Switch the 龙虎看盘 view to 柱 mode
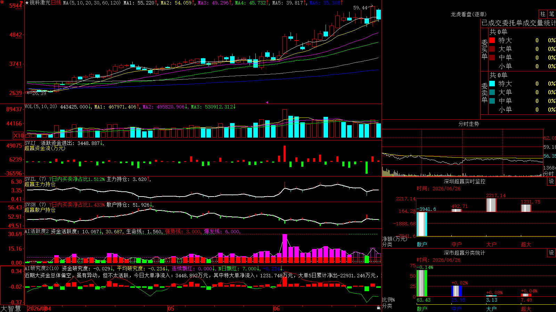Viewport: 556px width, 312px height. click(543, 14)
